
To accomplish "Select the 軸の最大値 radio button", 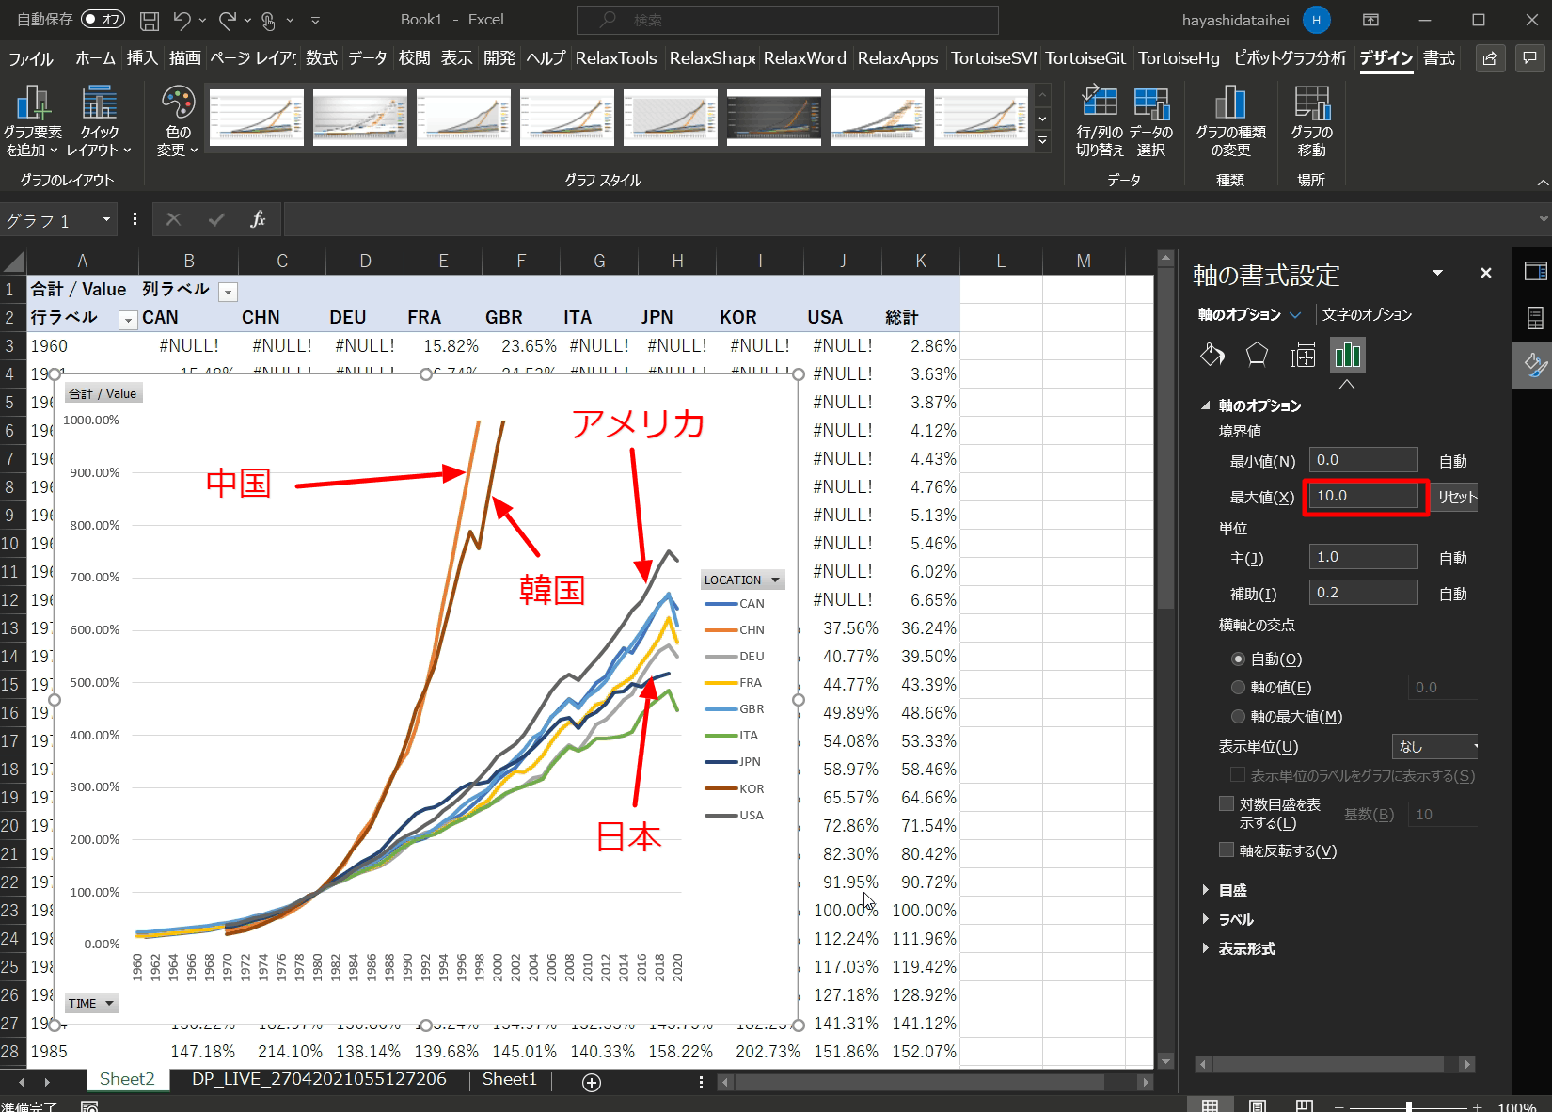I will click(x=1238, y=716).
